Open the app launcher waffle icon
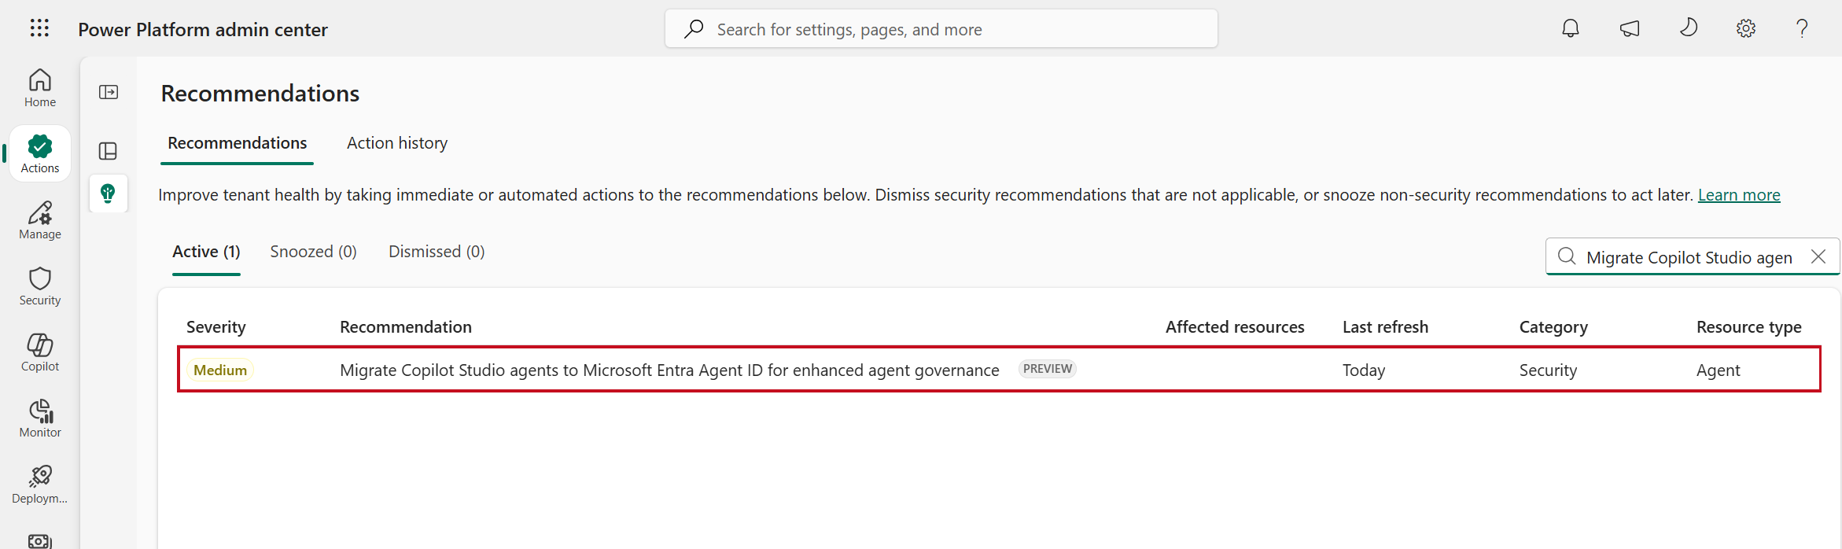The width and height of the screenshot is (1842, 549). coord(39,28)
